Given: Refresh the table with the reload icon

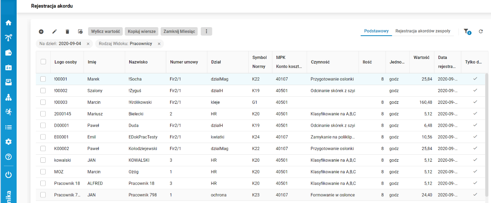Looking at the screenshot, I should (x=481, y=31).
